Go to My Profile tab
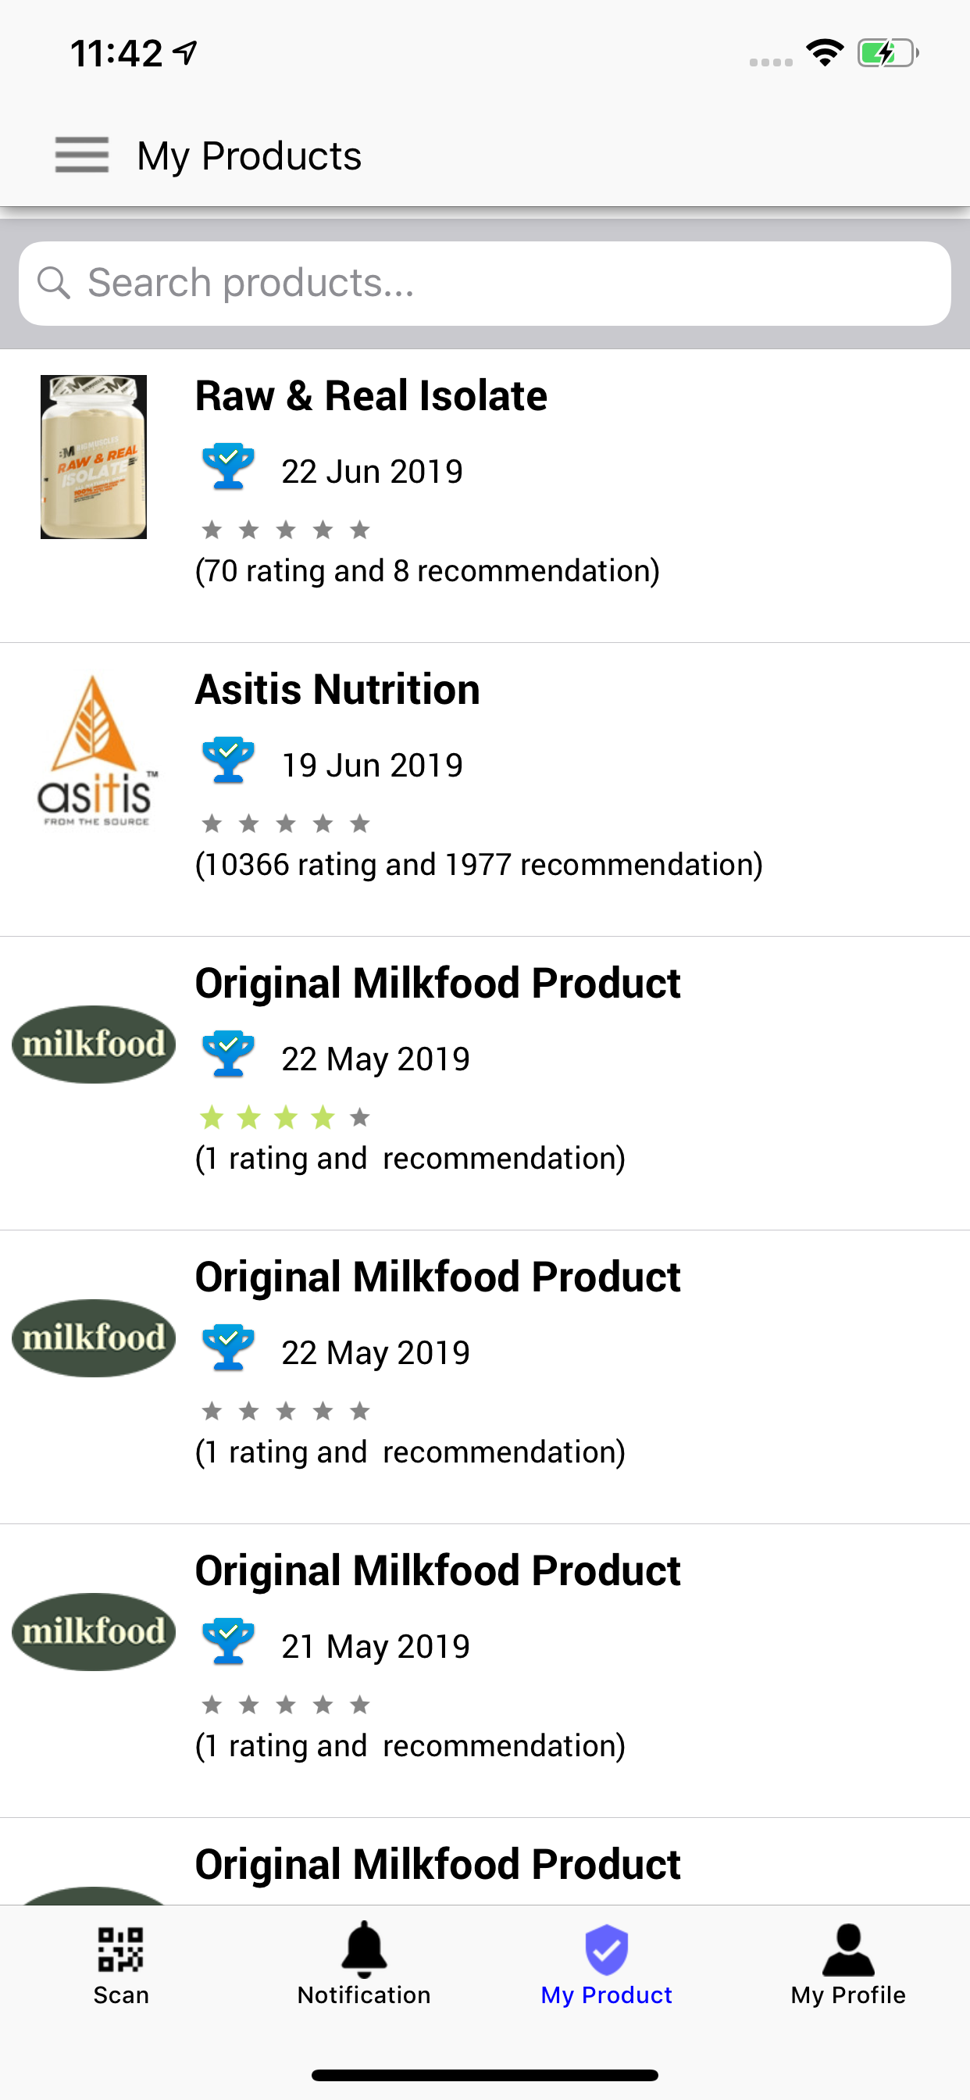970x2100 pixels. click(x=847, y=1965)
